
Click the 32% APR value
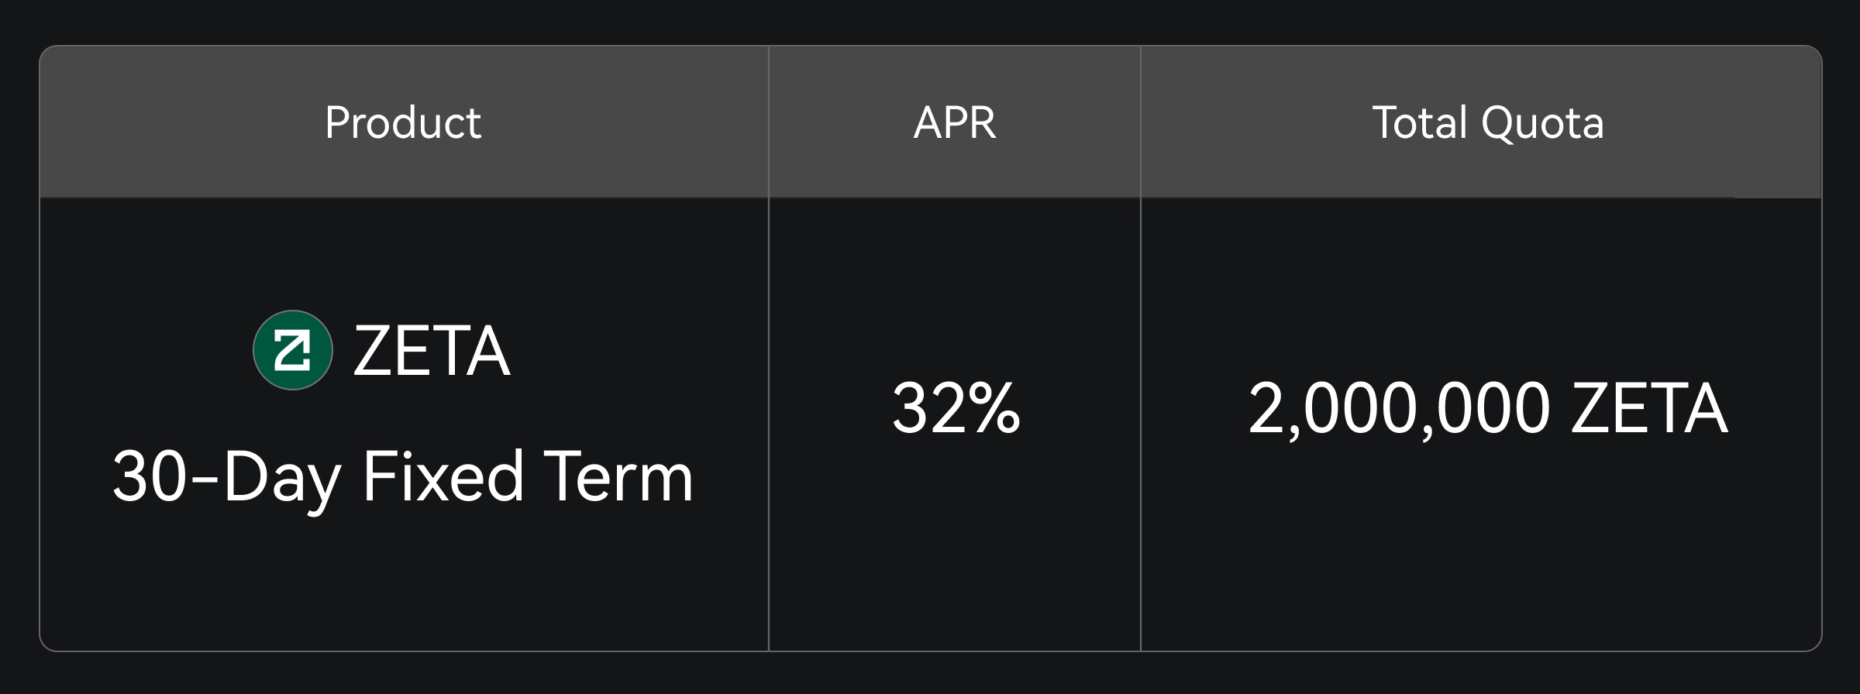point(956,408)
